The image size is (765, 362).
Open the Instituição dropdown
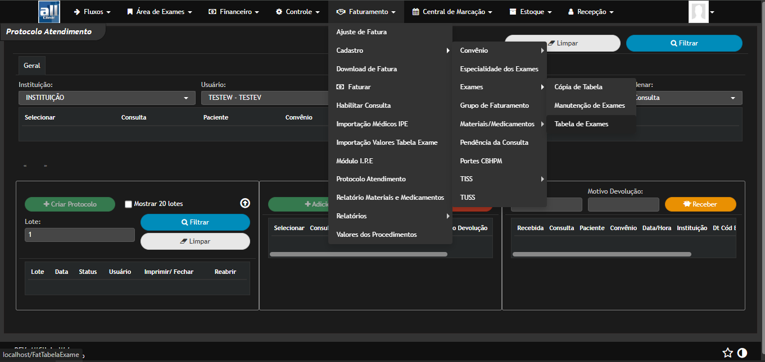(x=106, y=98)
